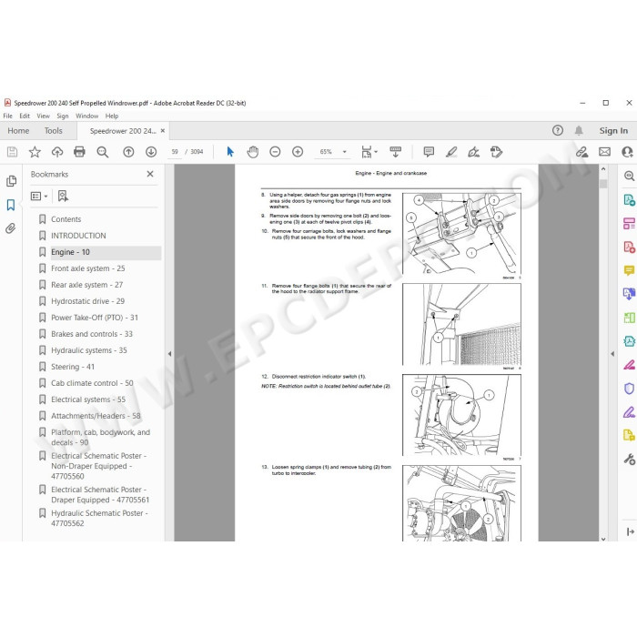
Task: Open Fill and Sign pen tool
Action: [x=629, y=412]
